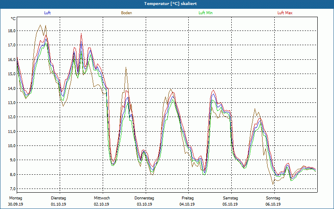Click the 'Mittwoch' day label

102,198
